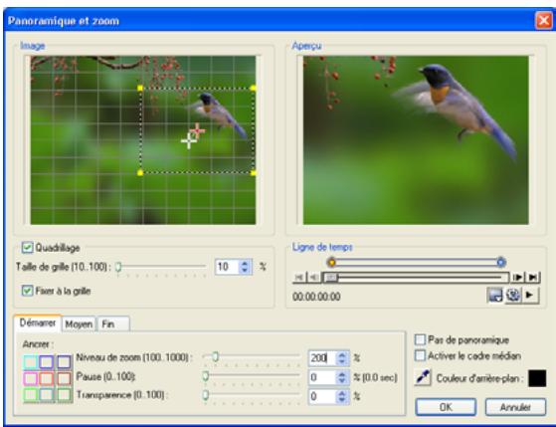The width and height of the screenshot is (556, 427).
Task: Switch to the Fin tab
Action: 113,324
